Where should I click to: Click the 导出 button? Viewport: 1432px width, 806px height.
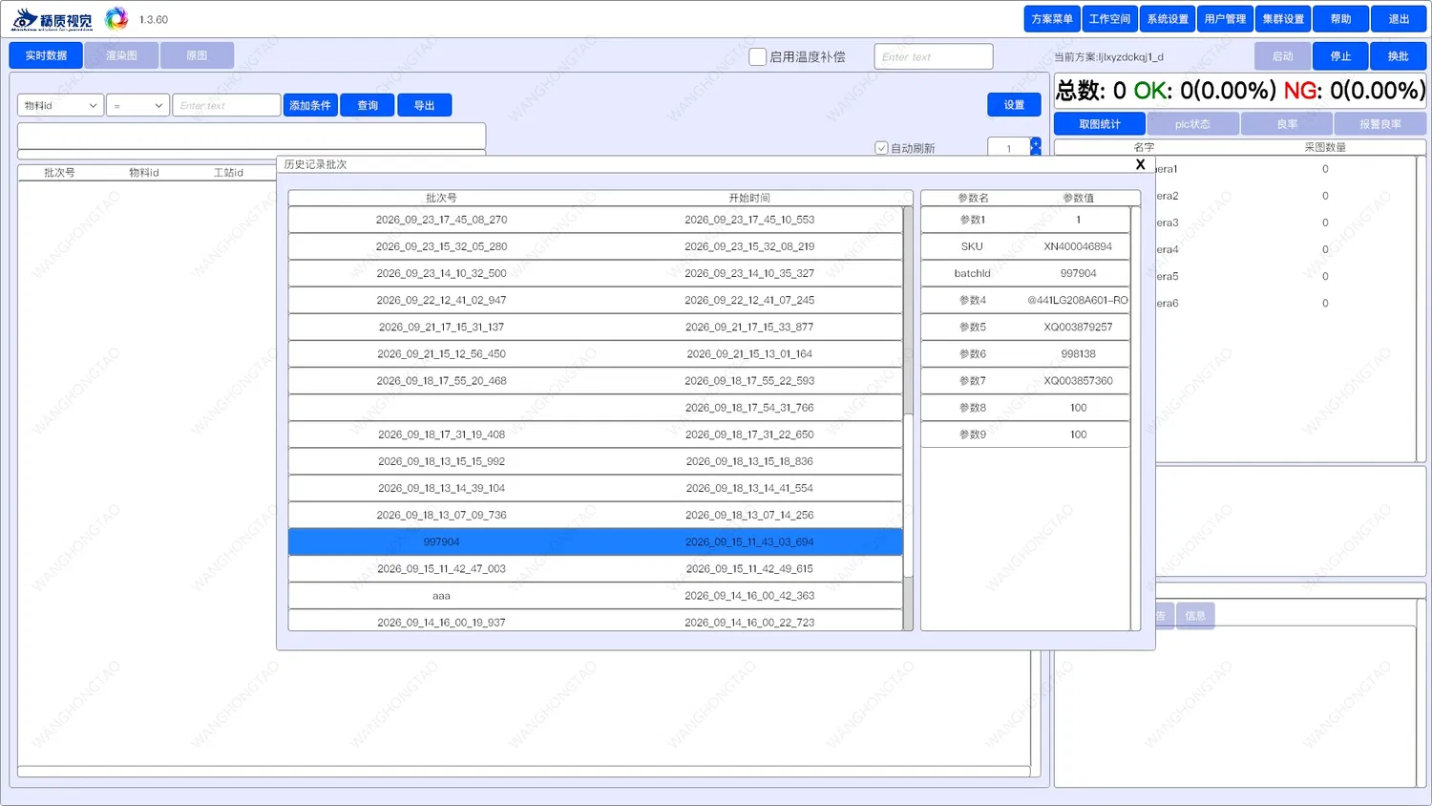[x=425, y=105]
